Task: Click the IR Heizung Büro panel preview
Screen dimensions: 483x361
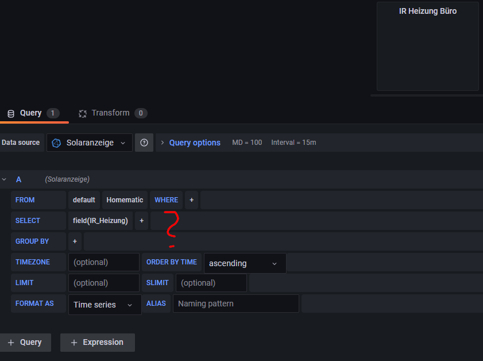Action: [427, 46]
